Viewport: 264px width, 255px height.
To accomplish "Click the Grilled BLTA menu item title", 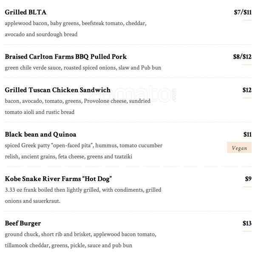I will [26, 12].
